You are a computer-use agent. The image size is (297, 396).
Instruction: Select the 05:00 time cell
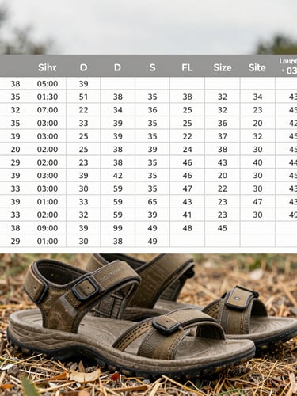(48, 84)
